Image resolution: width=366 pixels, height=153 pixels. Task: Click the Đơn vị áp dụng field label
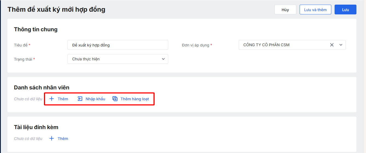[x=196, y=45]
